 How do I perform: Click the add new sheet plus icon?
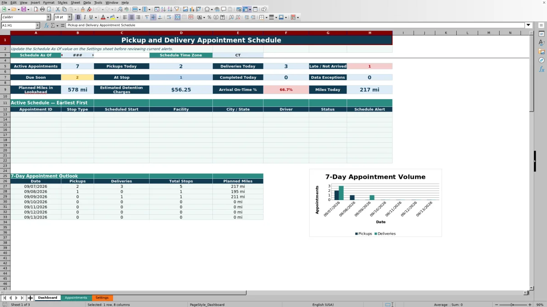click(x=31, y=298)
